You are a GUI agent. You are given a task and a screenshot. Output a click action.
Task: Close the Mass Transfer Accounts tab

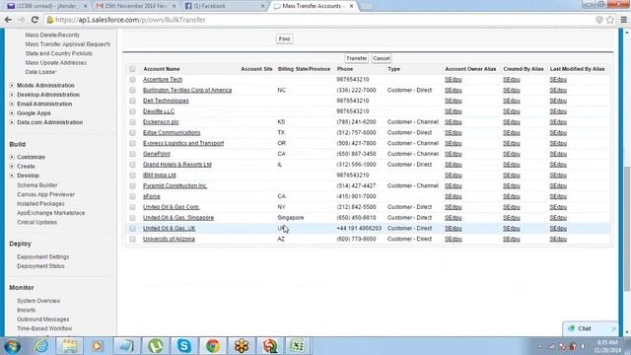coord(351,6)
